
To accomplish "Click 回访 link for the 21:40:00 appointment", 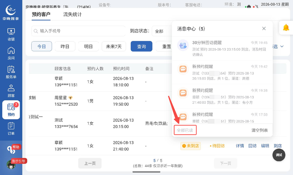I will [252, 146].
